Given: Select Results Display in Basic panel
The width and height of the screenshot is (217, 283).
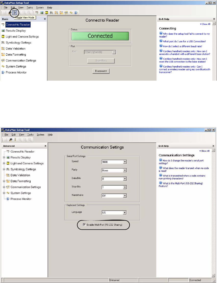Looking at the screenshot, I should pyautogui.click(x=16, y=31).
